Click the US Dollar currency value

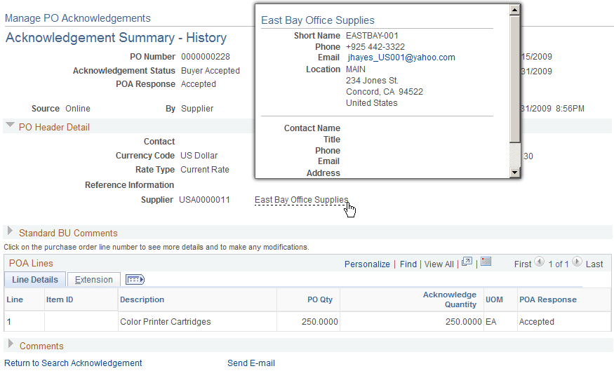[199, 156]
